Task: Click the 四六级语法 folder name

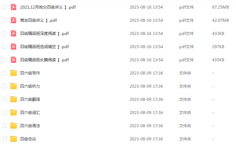Action: pos(30,126)
